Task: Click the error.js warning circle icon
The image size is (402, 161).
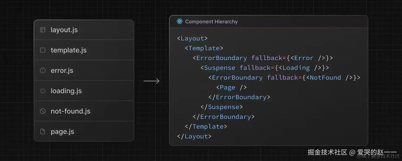Action: point(43,70)
